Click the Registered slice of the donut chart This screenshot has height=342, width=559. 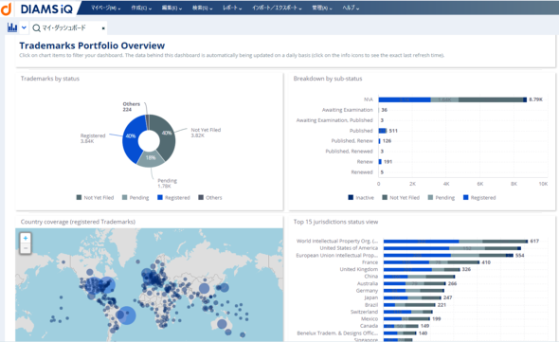click(x=132, y=138)
